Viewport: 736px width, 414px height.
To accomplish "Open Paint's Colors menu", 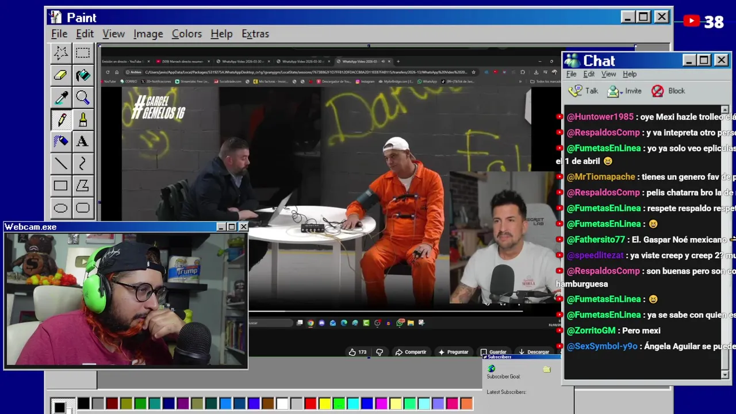I will coord(187,34).
